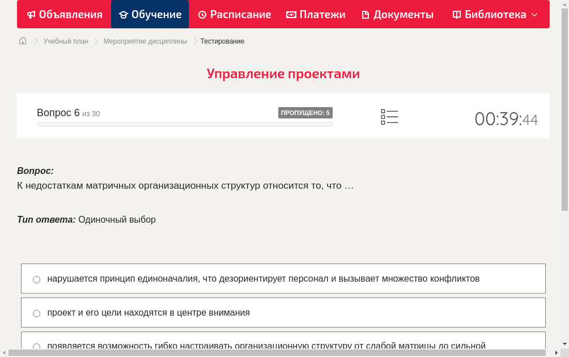This screenshot has width=569, height=357.
Task: Open the Платежи menu item
Action: (x=316, y=14)
